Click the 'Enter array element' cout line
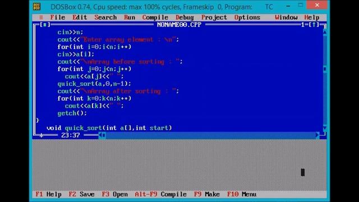This screenshot has height=202, width=359. click(x=118, y=39)
